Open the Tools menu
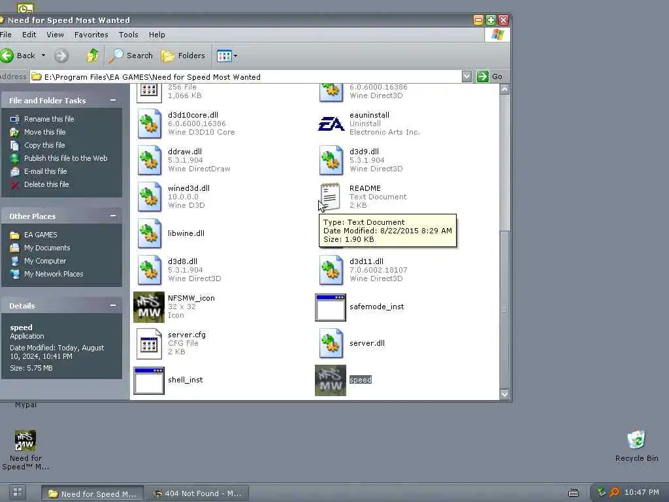Screen dimensions: 669x502 [129, 35]
